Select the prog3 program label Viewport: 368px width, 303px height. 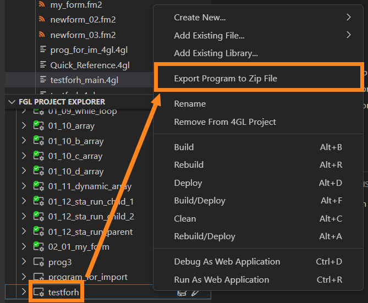(60, 262)
